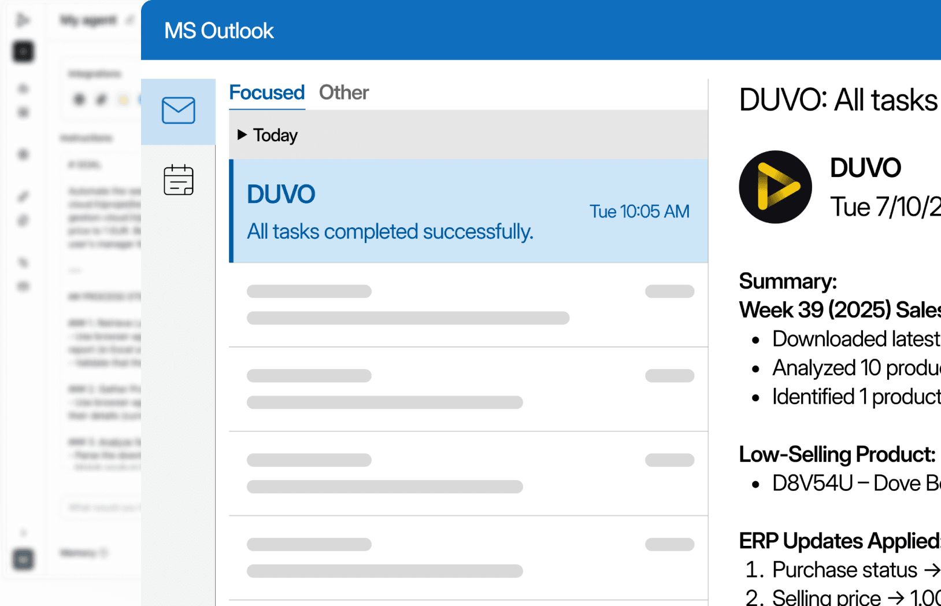Click the 'Analyzed 10 produ' bullet
This screenshot has width=941, height=606.
click(856, 368)
